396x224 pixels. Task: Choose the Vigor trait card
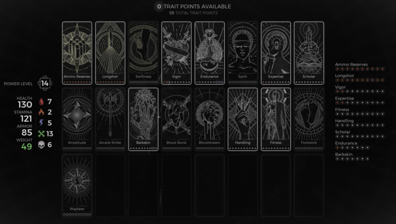176,53
